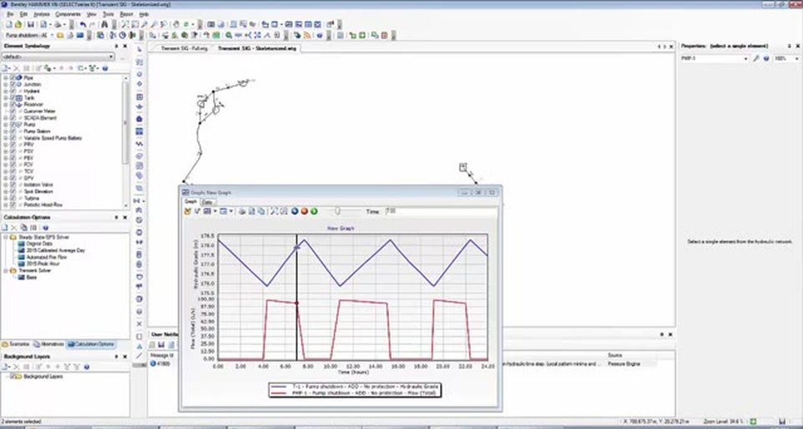The width and height of the screenshot is (803, 429).
Task: Click the Find binoculars icon
Action: click(105, 24)
